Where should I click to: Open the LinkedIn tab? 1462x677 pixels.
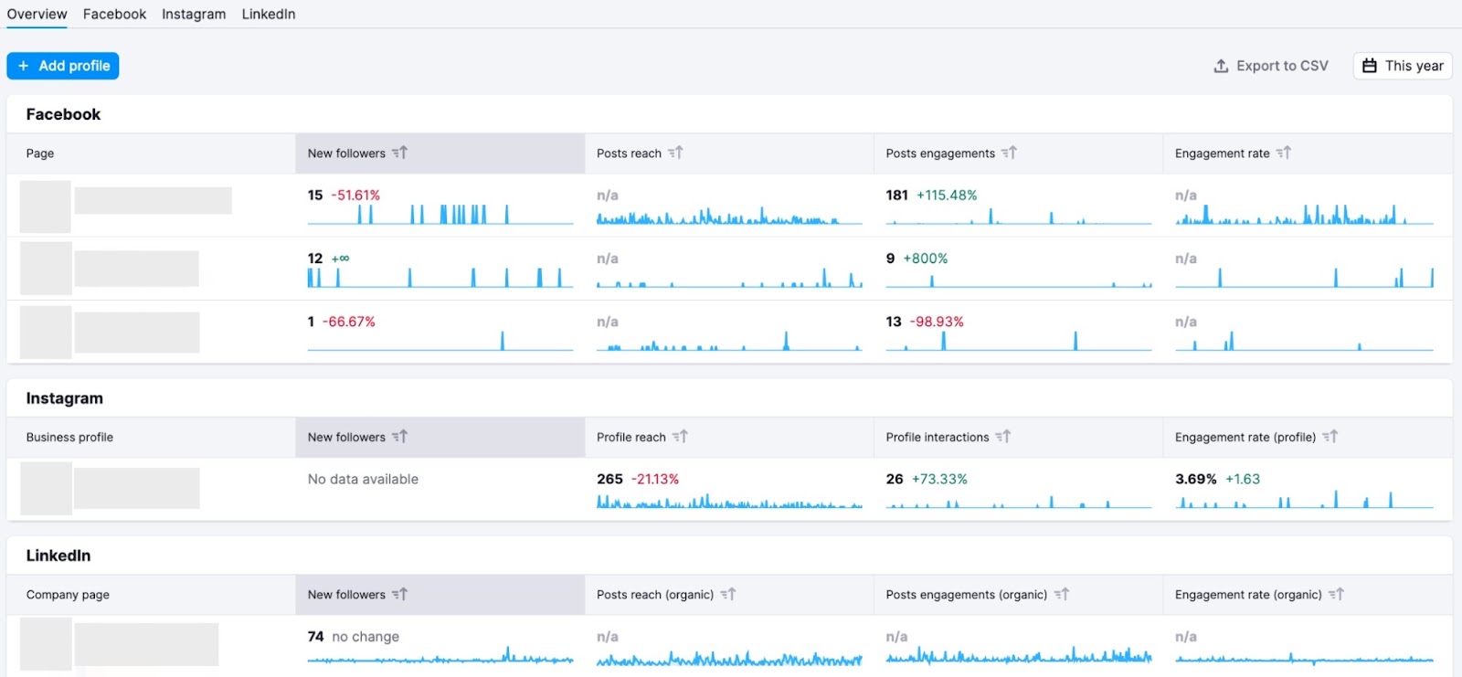pos(269,14)
